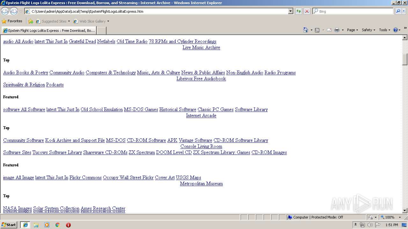408x229 pixels.
Task: Open the DOOM Level CD link
Action: (x=174, y=152)
